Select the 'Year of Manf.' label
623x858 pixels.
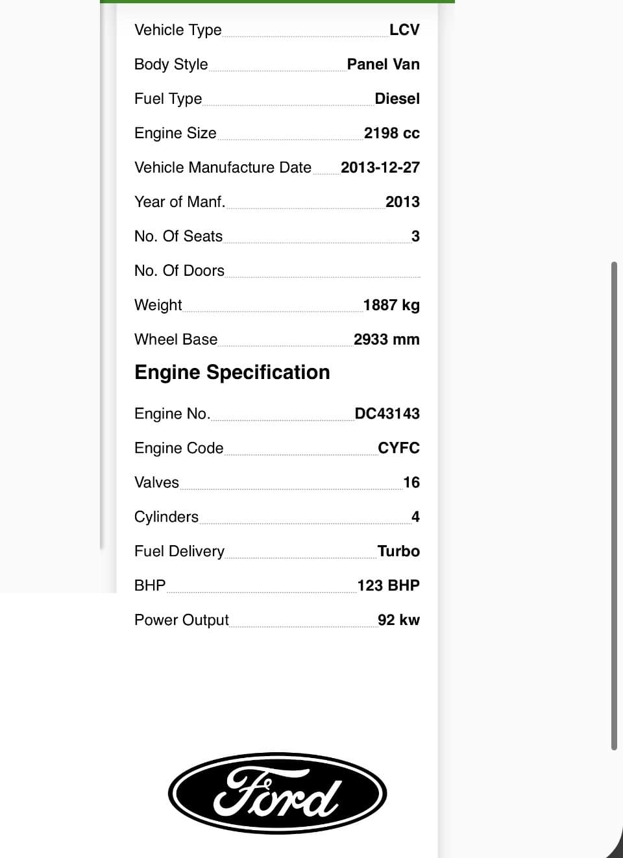[180, 202]
